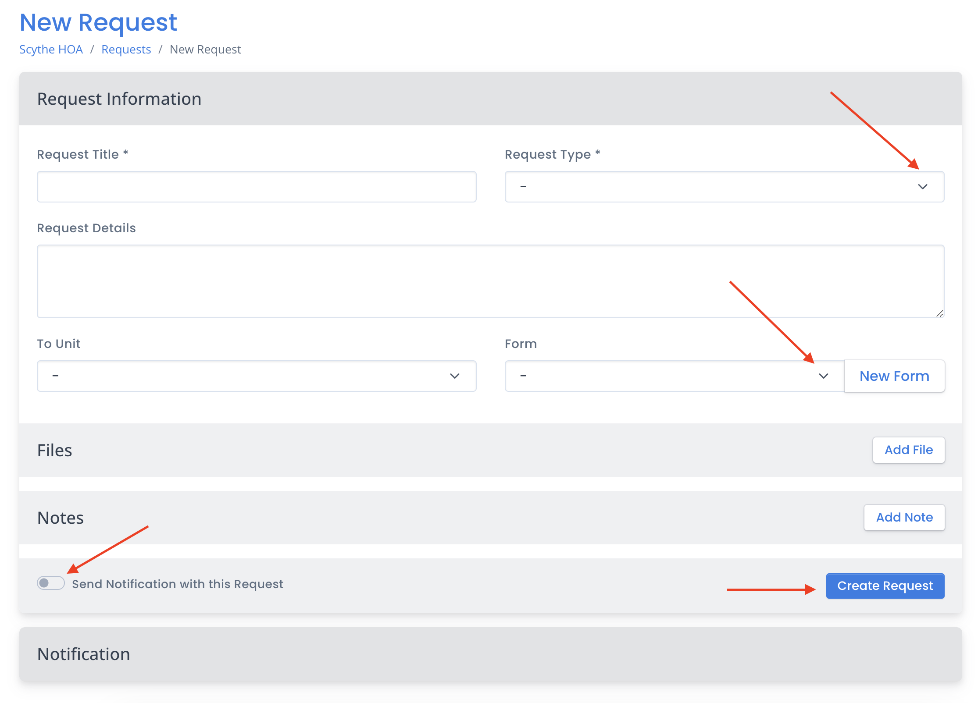Click the Notification section header
The image size is (978, 703).
point(491,654)
